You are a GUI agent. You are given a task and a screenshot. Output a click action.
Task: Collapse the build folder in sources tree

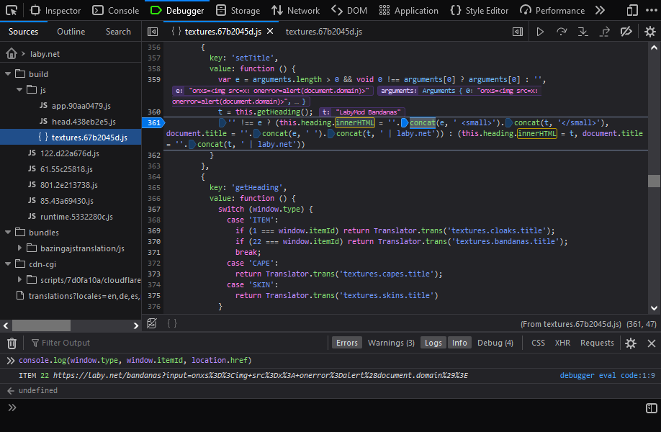[x=9, y=74]
